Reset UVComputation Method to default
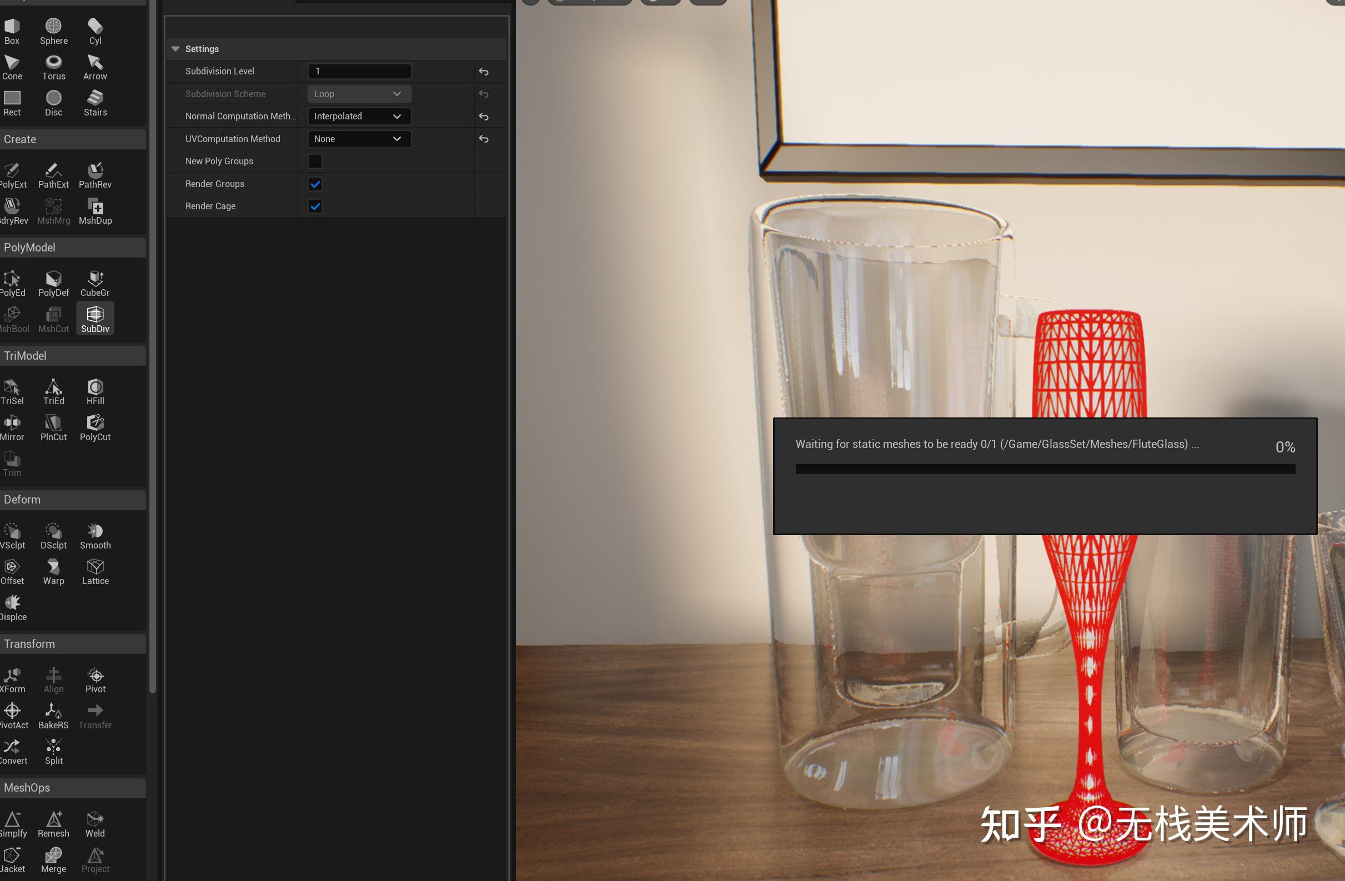This screenshot has height=881, width=1345. click(x=483, y=139)
